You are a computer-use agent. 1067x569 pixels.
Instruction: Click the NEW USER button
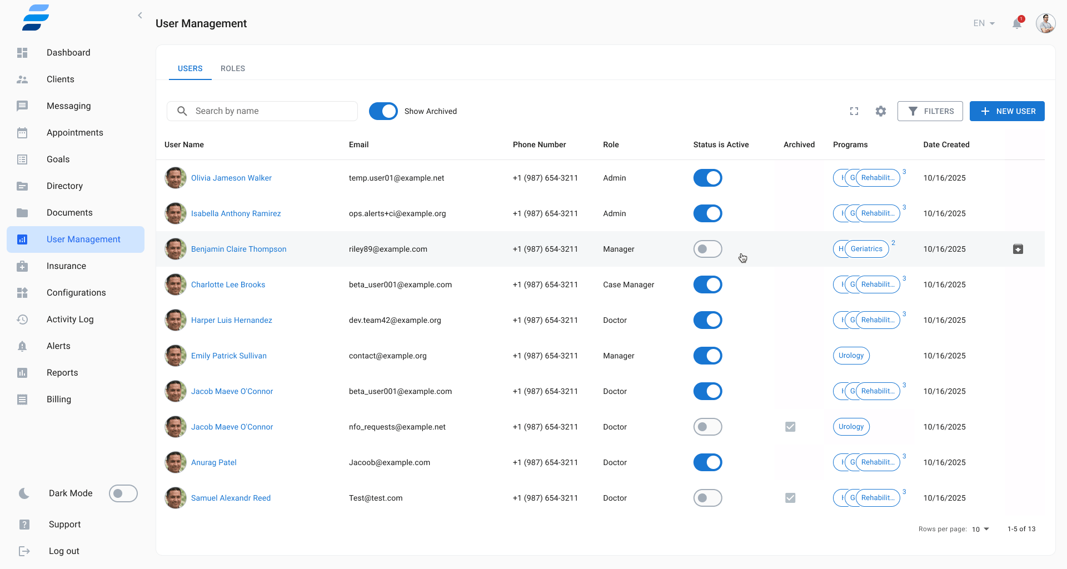[1007, 111]
